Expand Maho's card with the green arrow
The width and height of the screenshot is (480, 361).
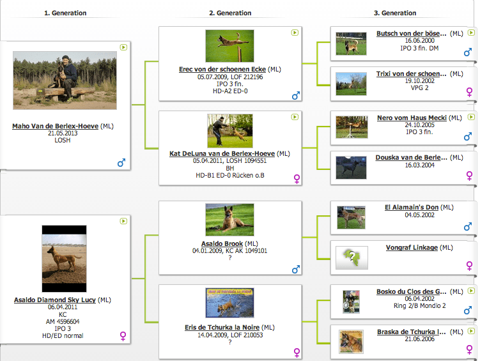pos(123,47)
